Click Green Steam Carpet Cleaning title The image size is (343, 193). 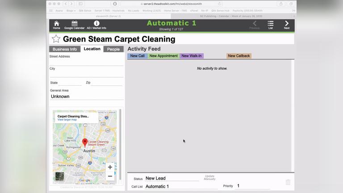pyautogui.click(x=119, y=39)
